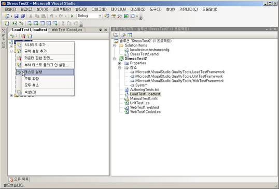Select UnitTest1.cs in Solution Explorer
This screenshot has height=189, width=279.
point(139,103)
